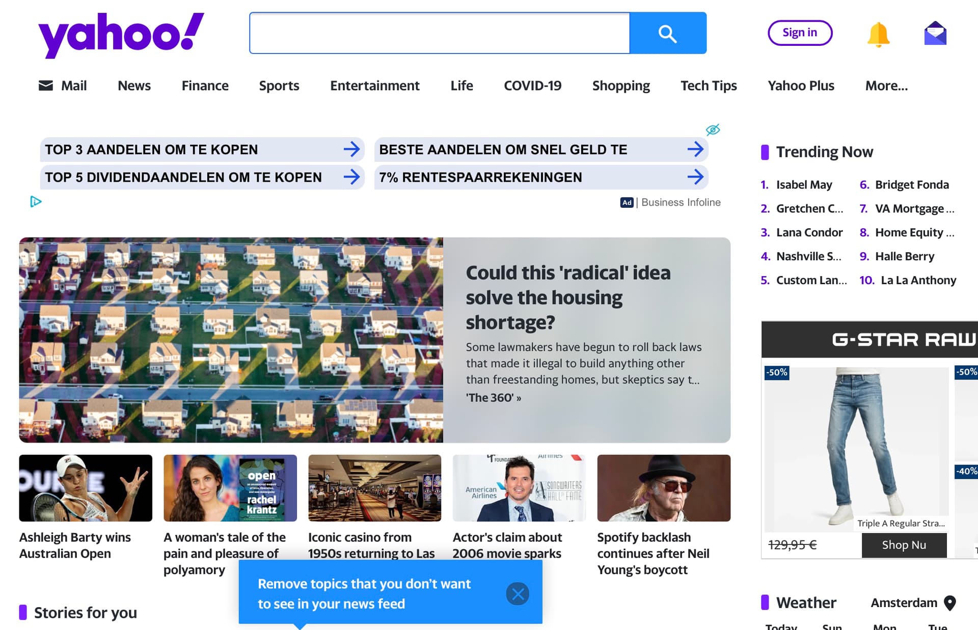
Task: Click the blue search magnifier button
Action: point(668,33)
